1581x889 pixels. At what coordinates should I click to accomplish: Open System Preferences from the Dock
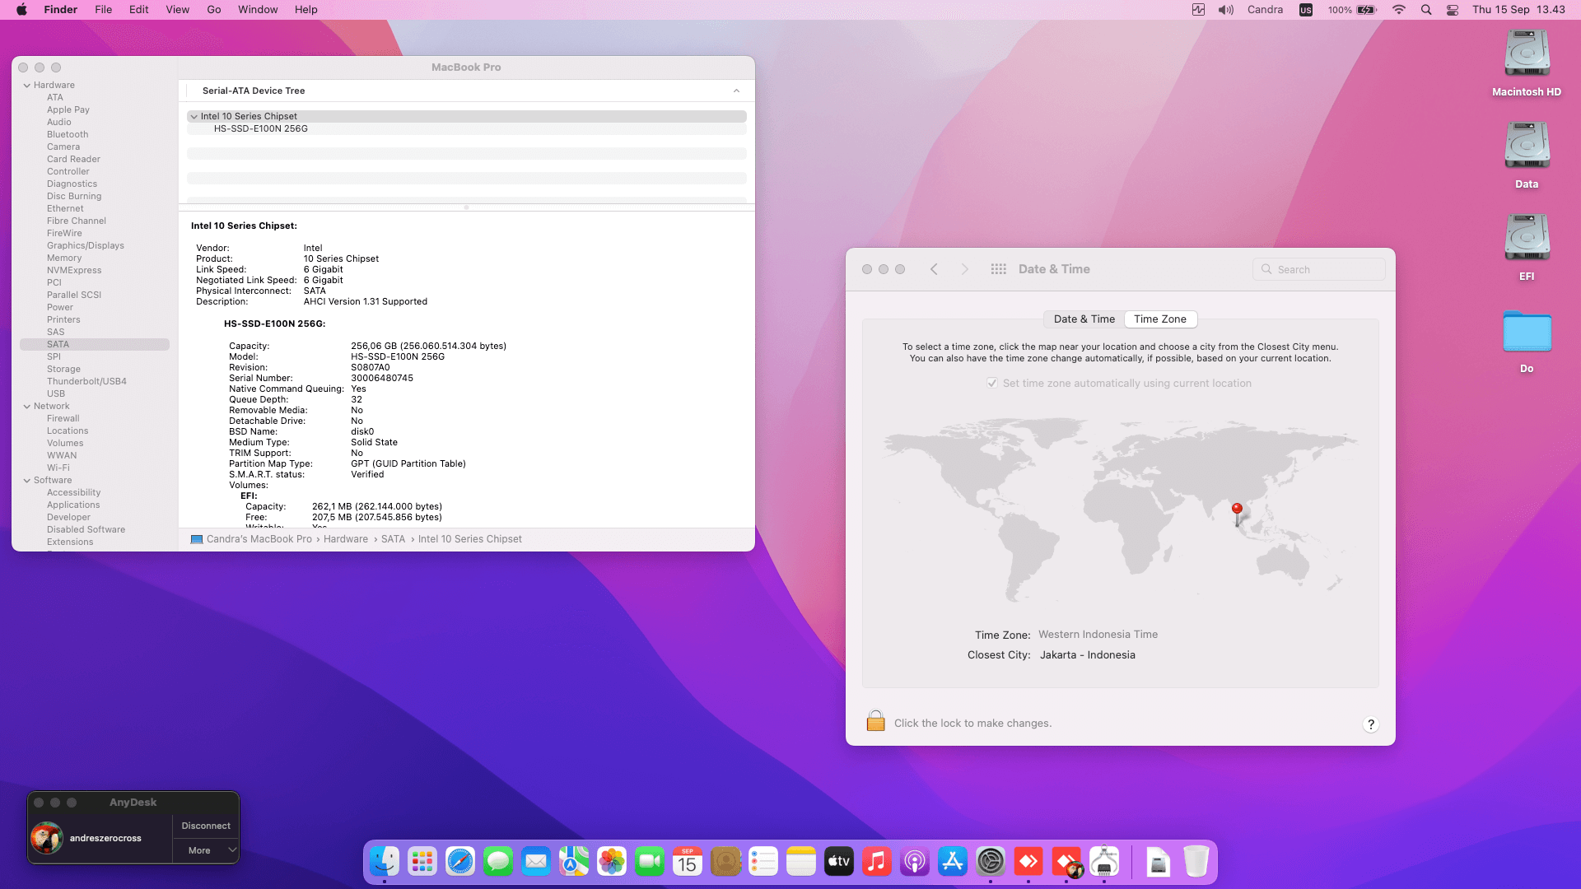[x=991, y=861]
